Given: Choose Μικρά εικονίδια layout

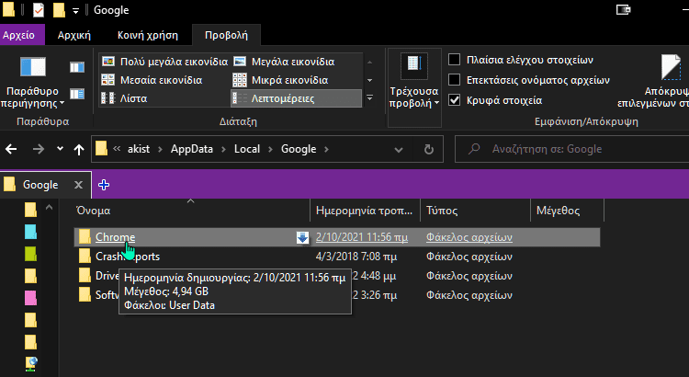Looking at the screenshot, I should click(280, 80).
